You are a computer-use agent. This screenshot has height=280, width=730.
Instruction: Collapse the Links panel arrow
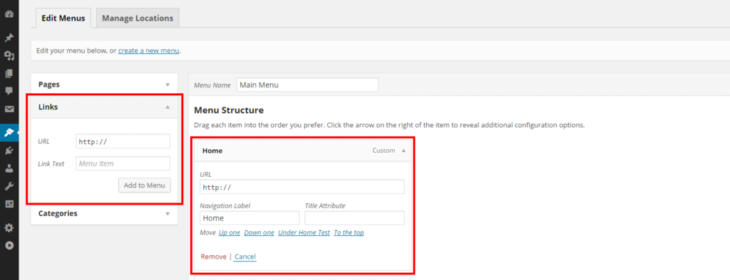168,107
